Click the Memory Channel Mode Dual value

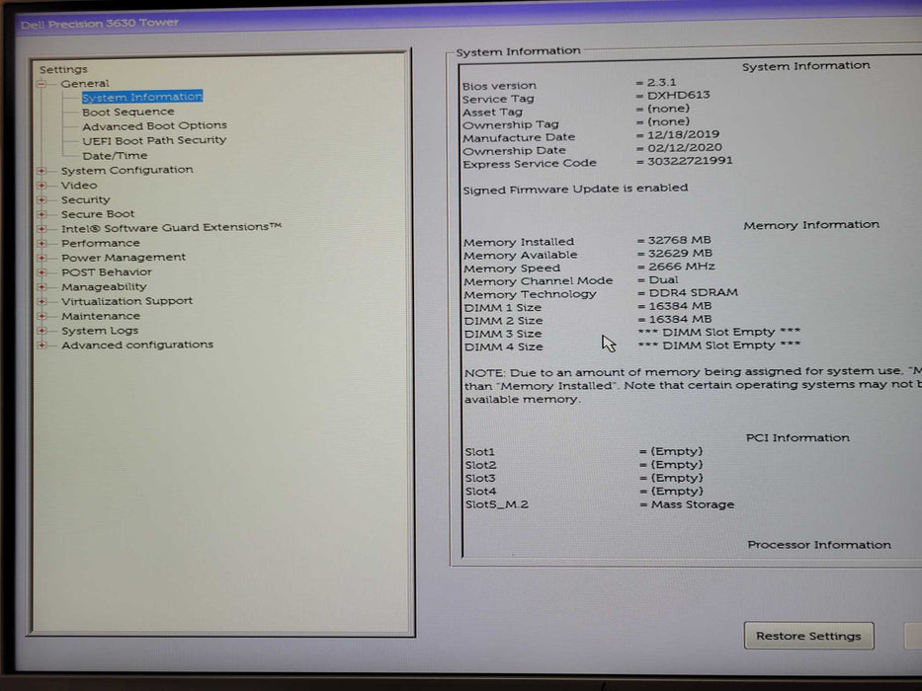[x=663, y=279]
